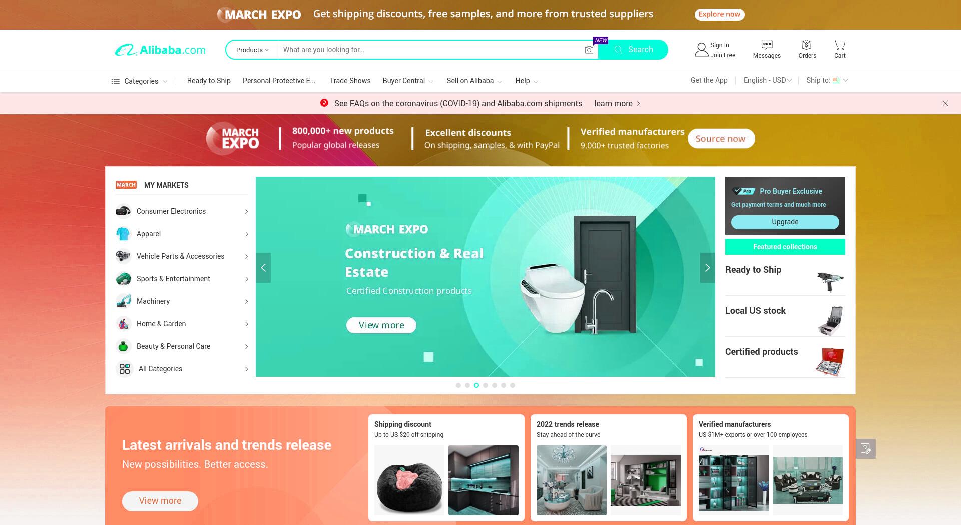Expand the Sell on Alibaba menu
This screenshot has width=961, height=525.
[500, 81]
